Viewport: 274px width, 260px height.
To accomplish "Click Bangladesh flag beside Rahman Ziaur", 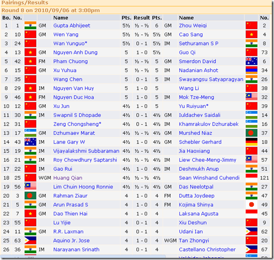I will [30, 196].
